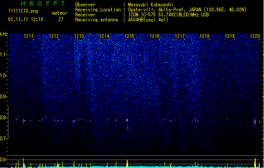Select the file name 11111210.png
This screenshot has width=264, height=168.
[x=24, y=11]
